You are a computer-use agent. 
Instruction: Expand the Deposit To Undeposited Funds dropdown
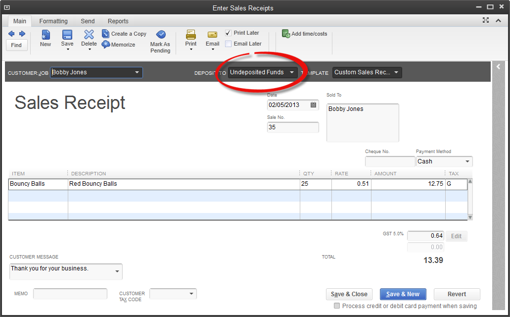[x=291, y=72]
